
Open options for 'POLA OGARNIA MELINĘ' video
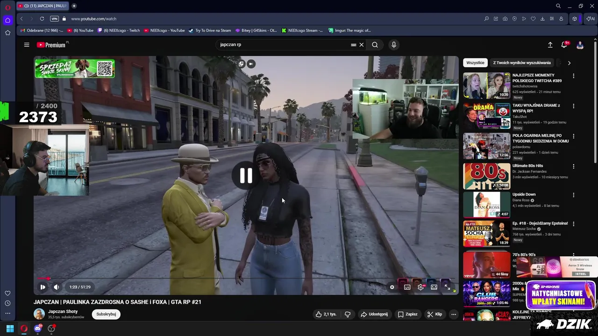tap(573, 136)
